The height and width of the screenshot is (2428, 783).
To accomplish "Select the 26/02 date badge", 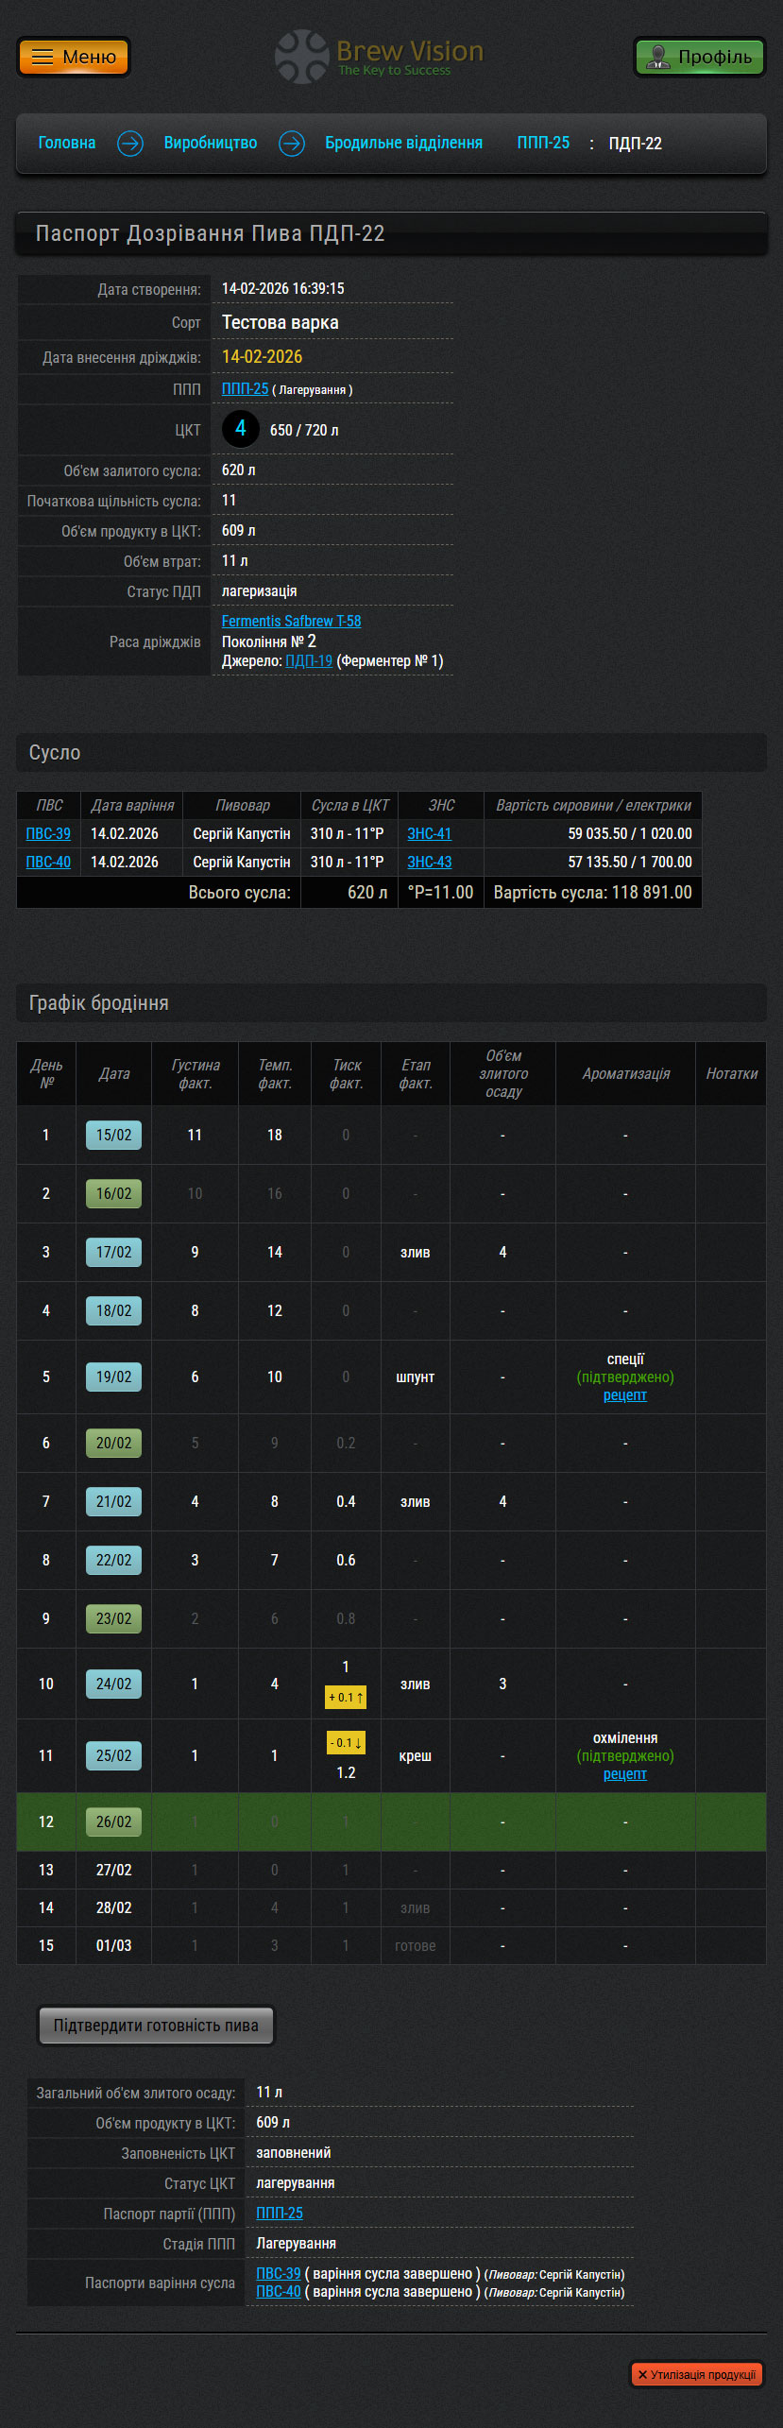I will pos(113,1821).
